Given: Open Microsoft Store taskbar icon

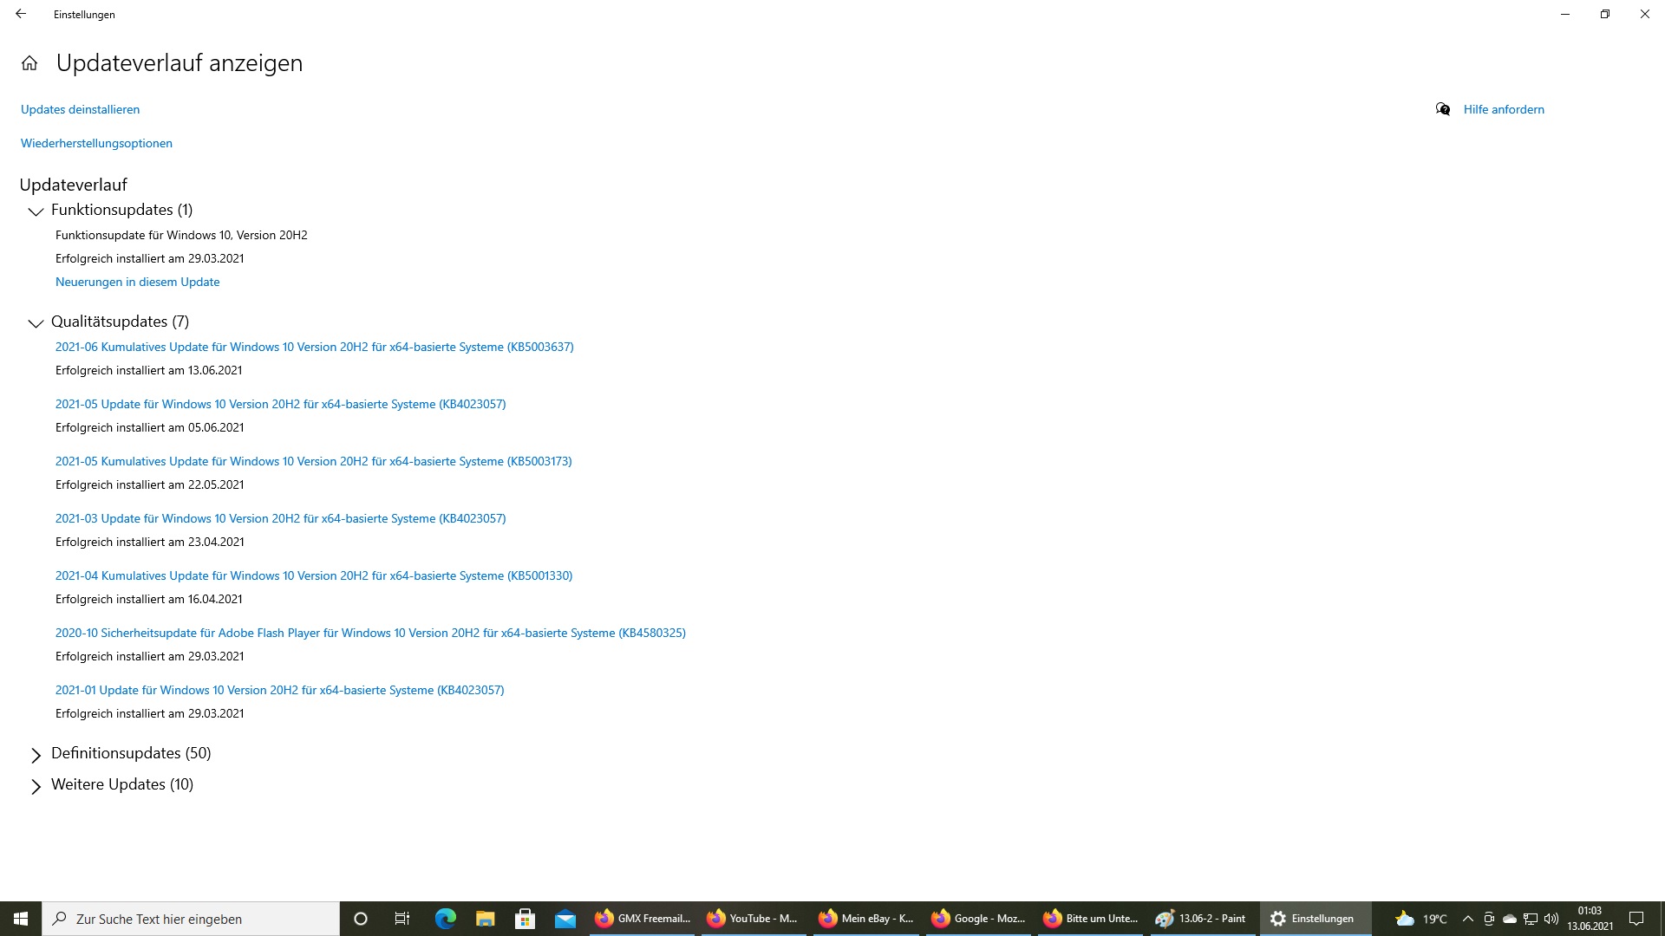Looking at the screenshot, I should [x=525, y=919].
